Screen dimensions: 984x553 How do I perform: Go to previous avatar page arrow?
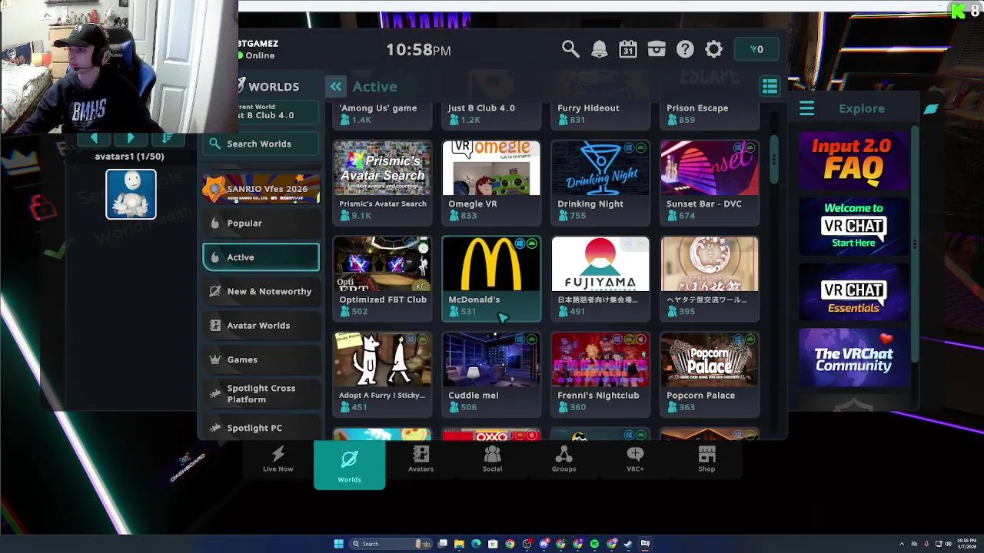(x=94, y=138)
